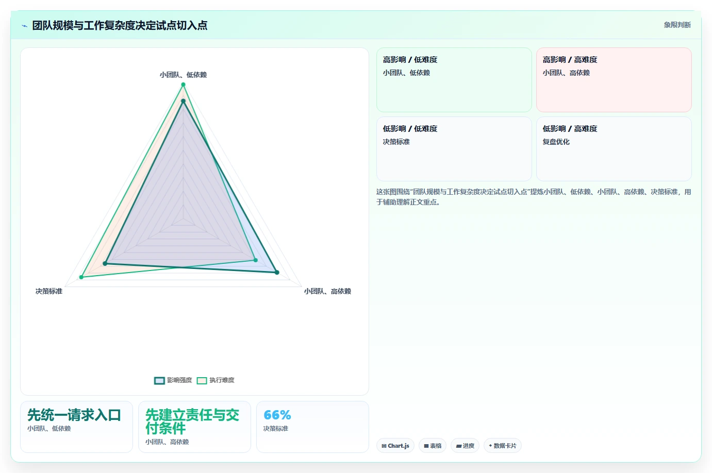
Task: Click the lightning icon beside the header title
Action: point(24,26)
